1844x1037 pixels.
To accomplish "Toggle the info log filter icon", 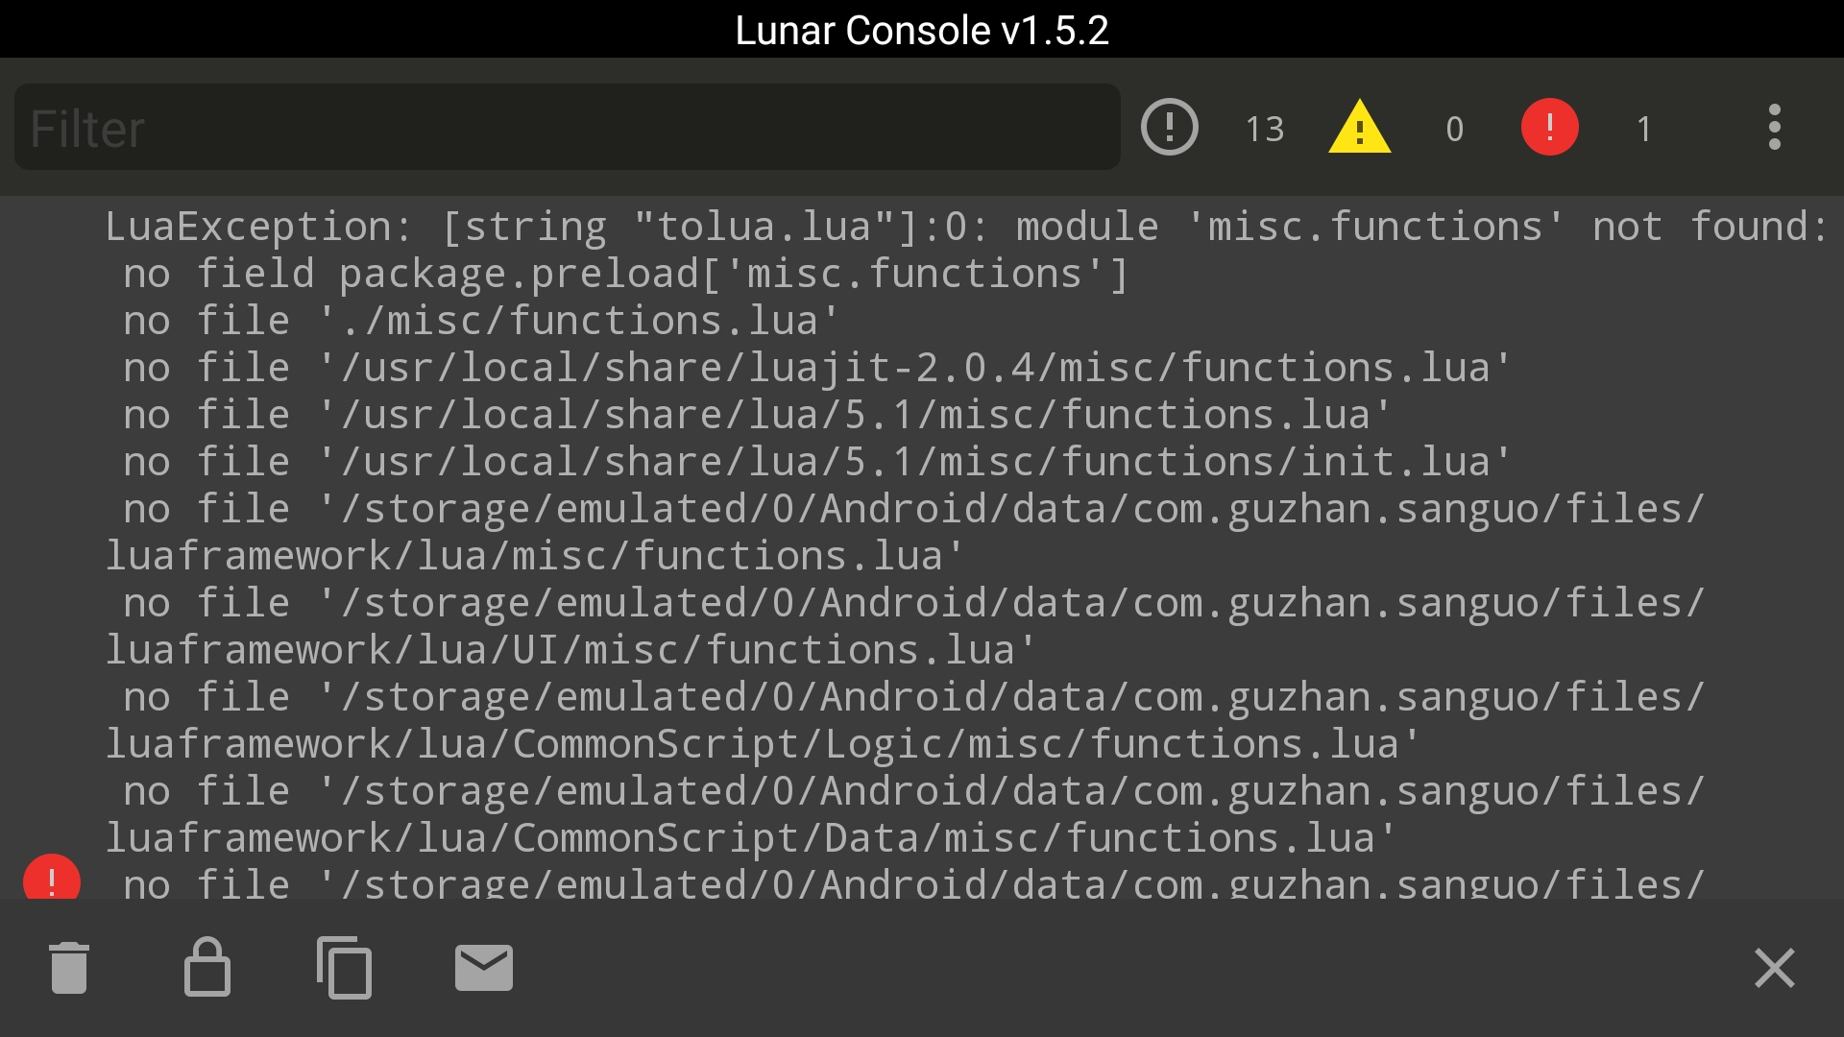I will click(1169, 127).
